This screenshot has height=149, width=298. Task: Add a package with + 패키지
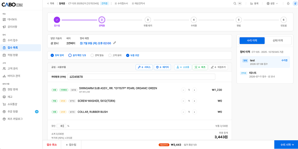coord(162,67)
